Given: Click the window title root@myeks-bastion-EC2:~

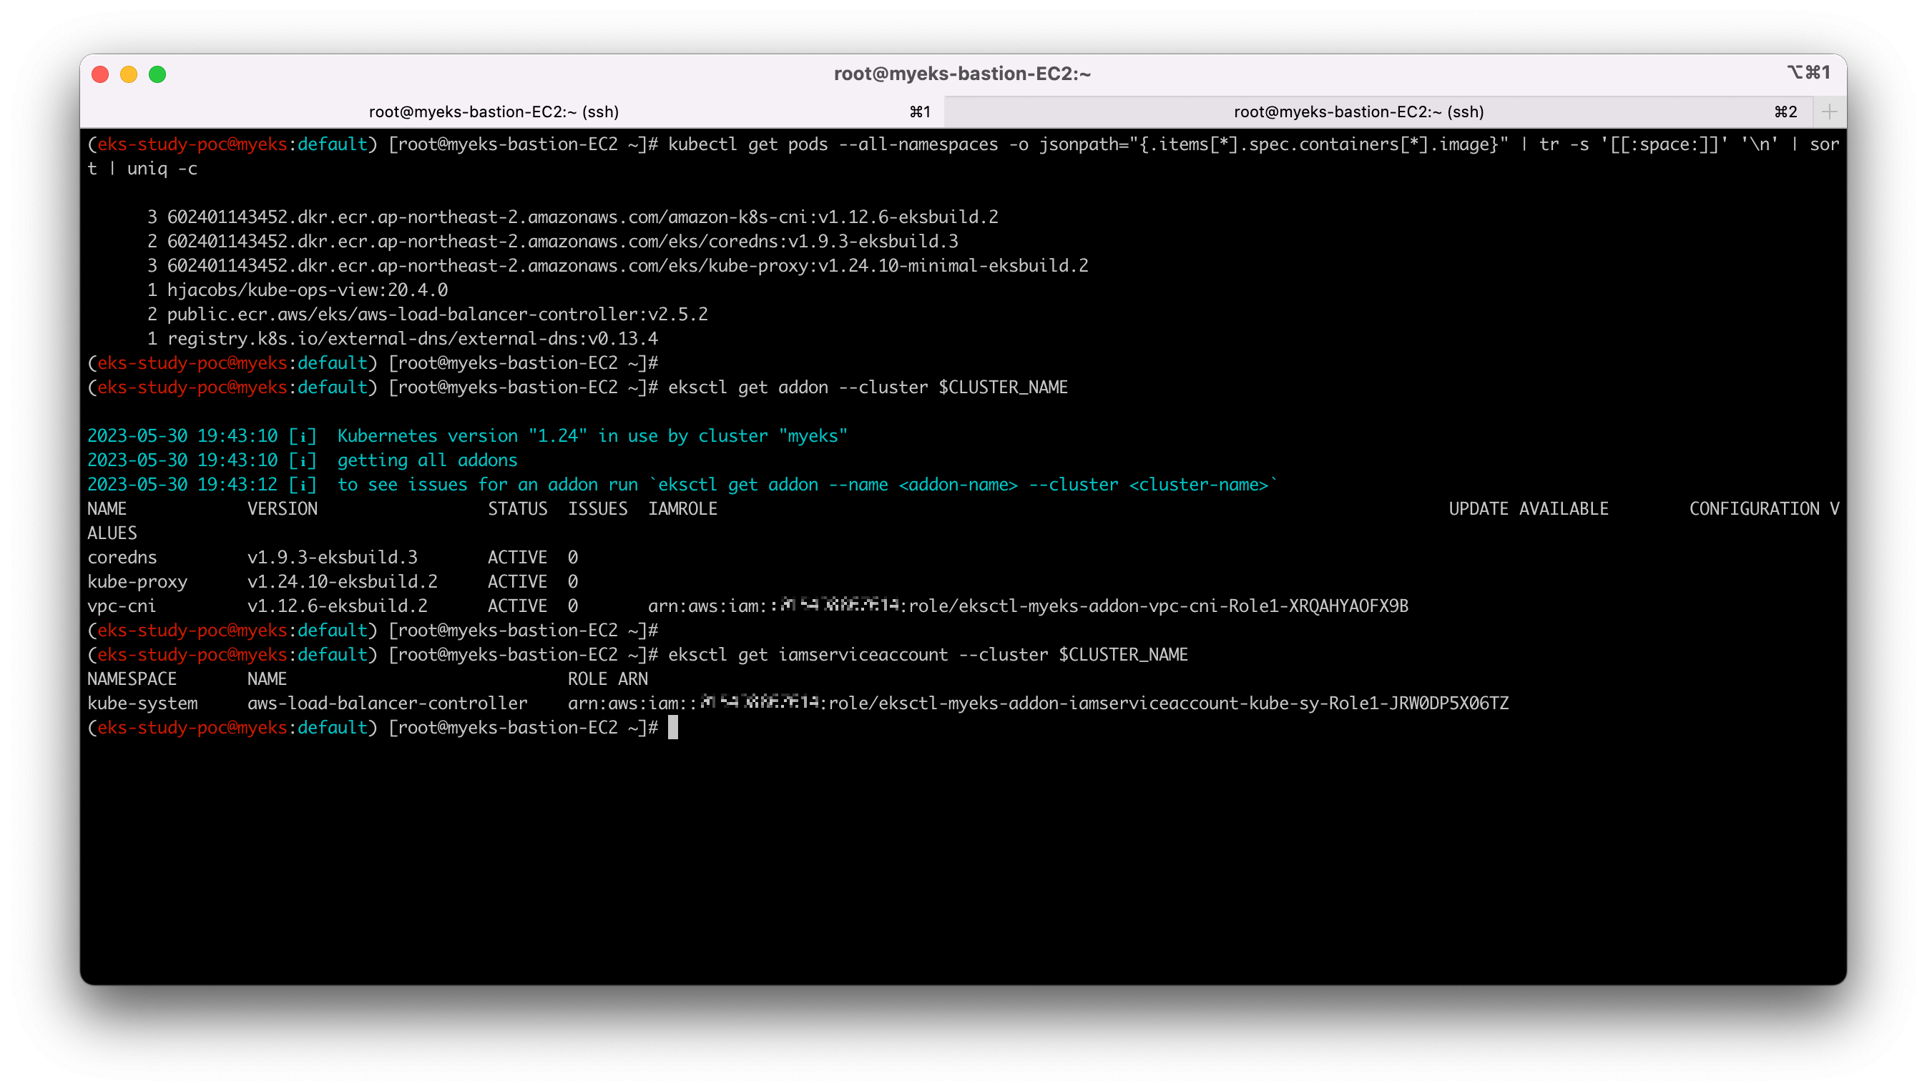Looking at the screenshot, I should click(962, 74).
